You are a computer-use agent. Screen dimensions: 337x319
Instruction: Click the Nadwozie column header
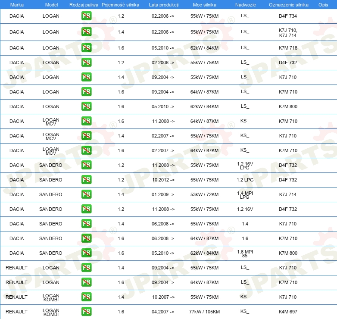tap(246, 5)
